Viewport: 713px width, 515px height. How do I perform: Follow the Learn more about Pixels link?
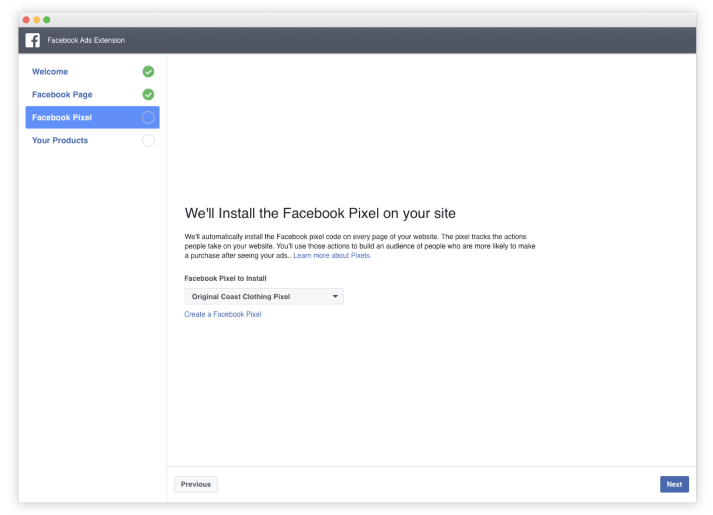point(332,255)
